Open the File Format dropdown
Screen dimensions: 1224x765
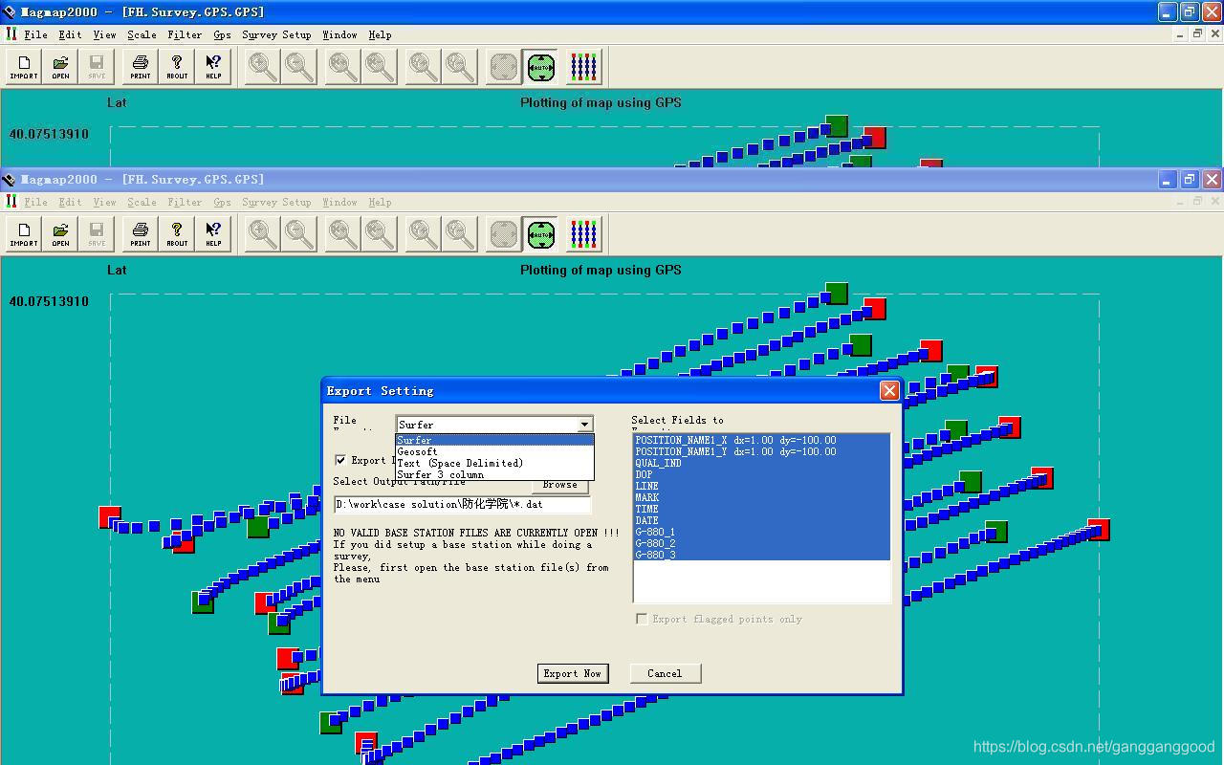pyautogui.click(x=586, y=424)
